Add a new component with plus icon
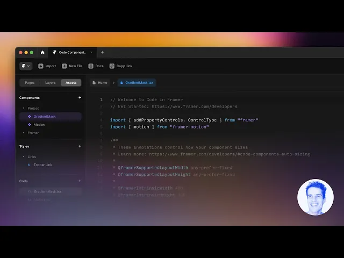This screenshot has height=258, width=344. [80, 98]
